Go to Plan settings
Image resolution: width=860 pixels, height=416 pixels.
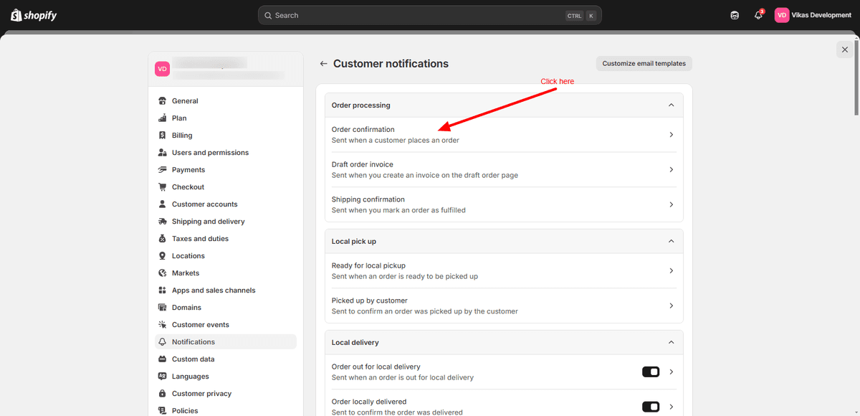tap(226, 118)
